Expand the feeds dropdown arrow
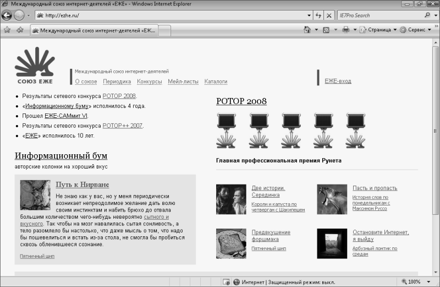 pyautogui.click(x=335, y=30)
